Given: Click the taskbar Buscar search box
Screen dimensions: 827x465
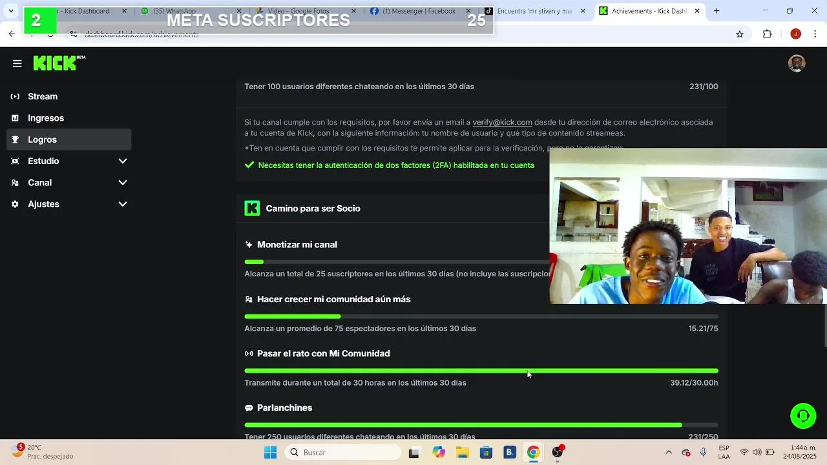Looking at the screenshot, I should (x=342, y=452).
